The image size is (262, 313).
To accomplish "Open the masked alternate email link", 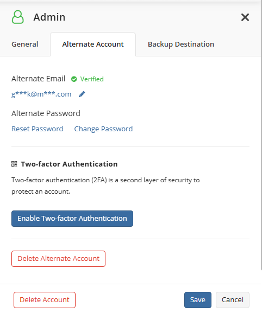I will (41, 94).
